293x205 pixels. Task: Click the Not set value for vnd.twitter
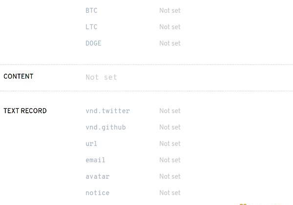pos(170,111)
